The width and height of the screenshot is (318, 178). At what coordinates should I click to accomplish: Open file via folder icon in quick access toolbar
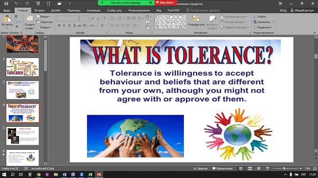(x=59, y=3)
